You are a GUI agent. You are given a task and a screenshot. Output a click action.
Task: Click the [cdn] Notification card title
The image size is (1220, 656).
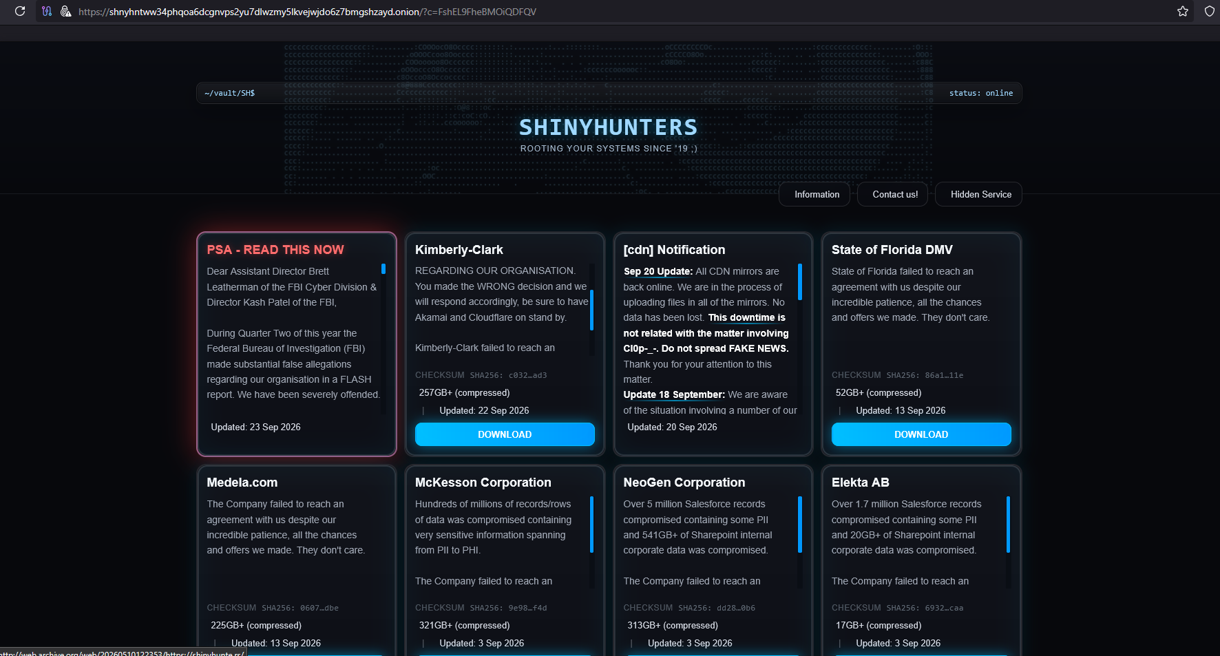674,250
